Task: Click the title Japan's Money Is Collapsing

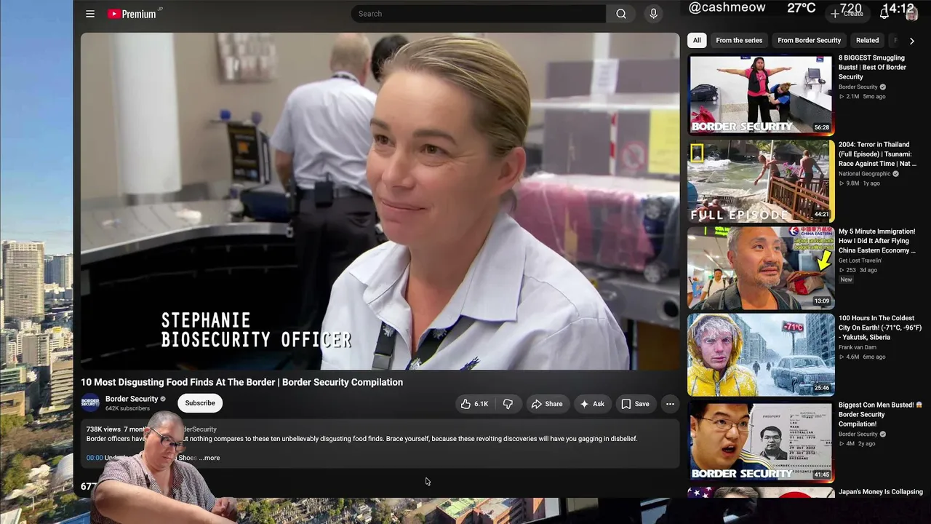Action: [x=881, y=492]
